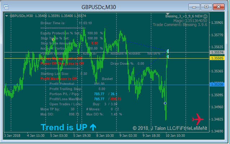Image resolution: width=230 pixels, height=144 pixels.
Task: Click the smiley face Expert Advisor icon
Action: coord(205,16)
